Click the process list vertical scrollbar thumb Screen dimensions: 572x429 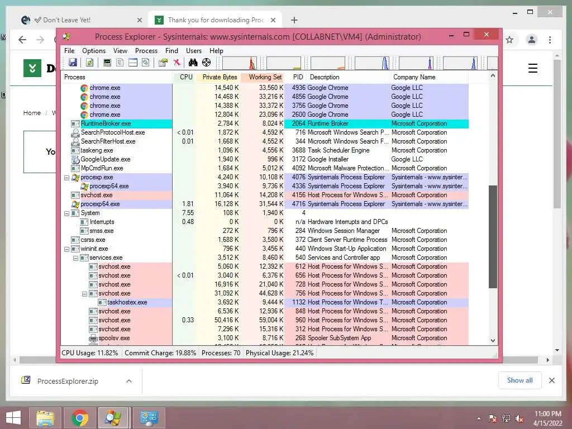[x=493, y=237]
